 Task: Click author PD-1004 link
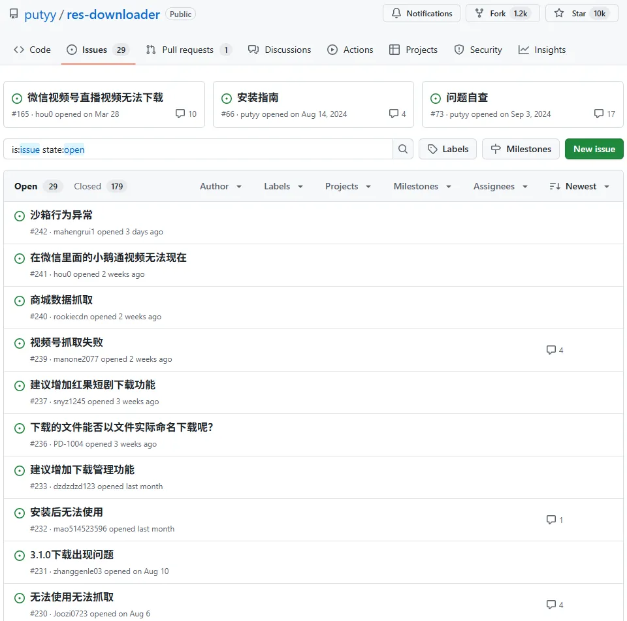click(69, 444)
